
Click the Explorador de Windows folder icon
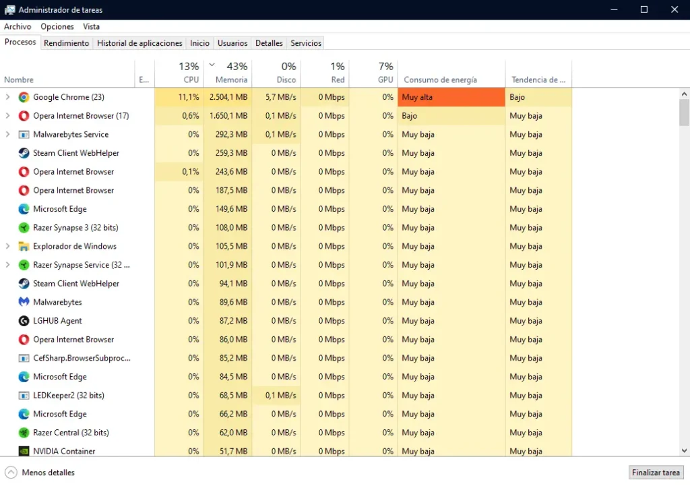(x=24, y=246)
